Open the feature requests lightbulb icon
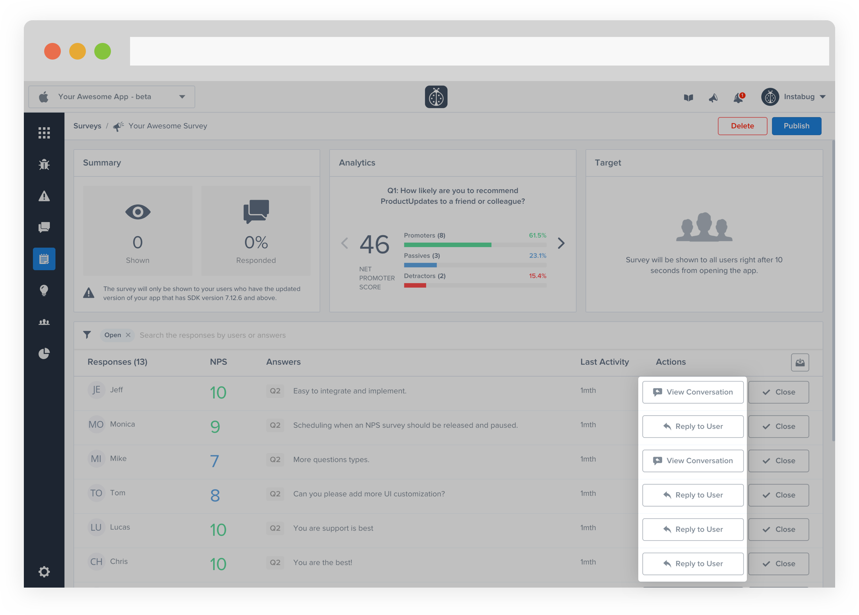 44,290
